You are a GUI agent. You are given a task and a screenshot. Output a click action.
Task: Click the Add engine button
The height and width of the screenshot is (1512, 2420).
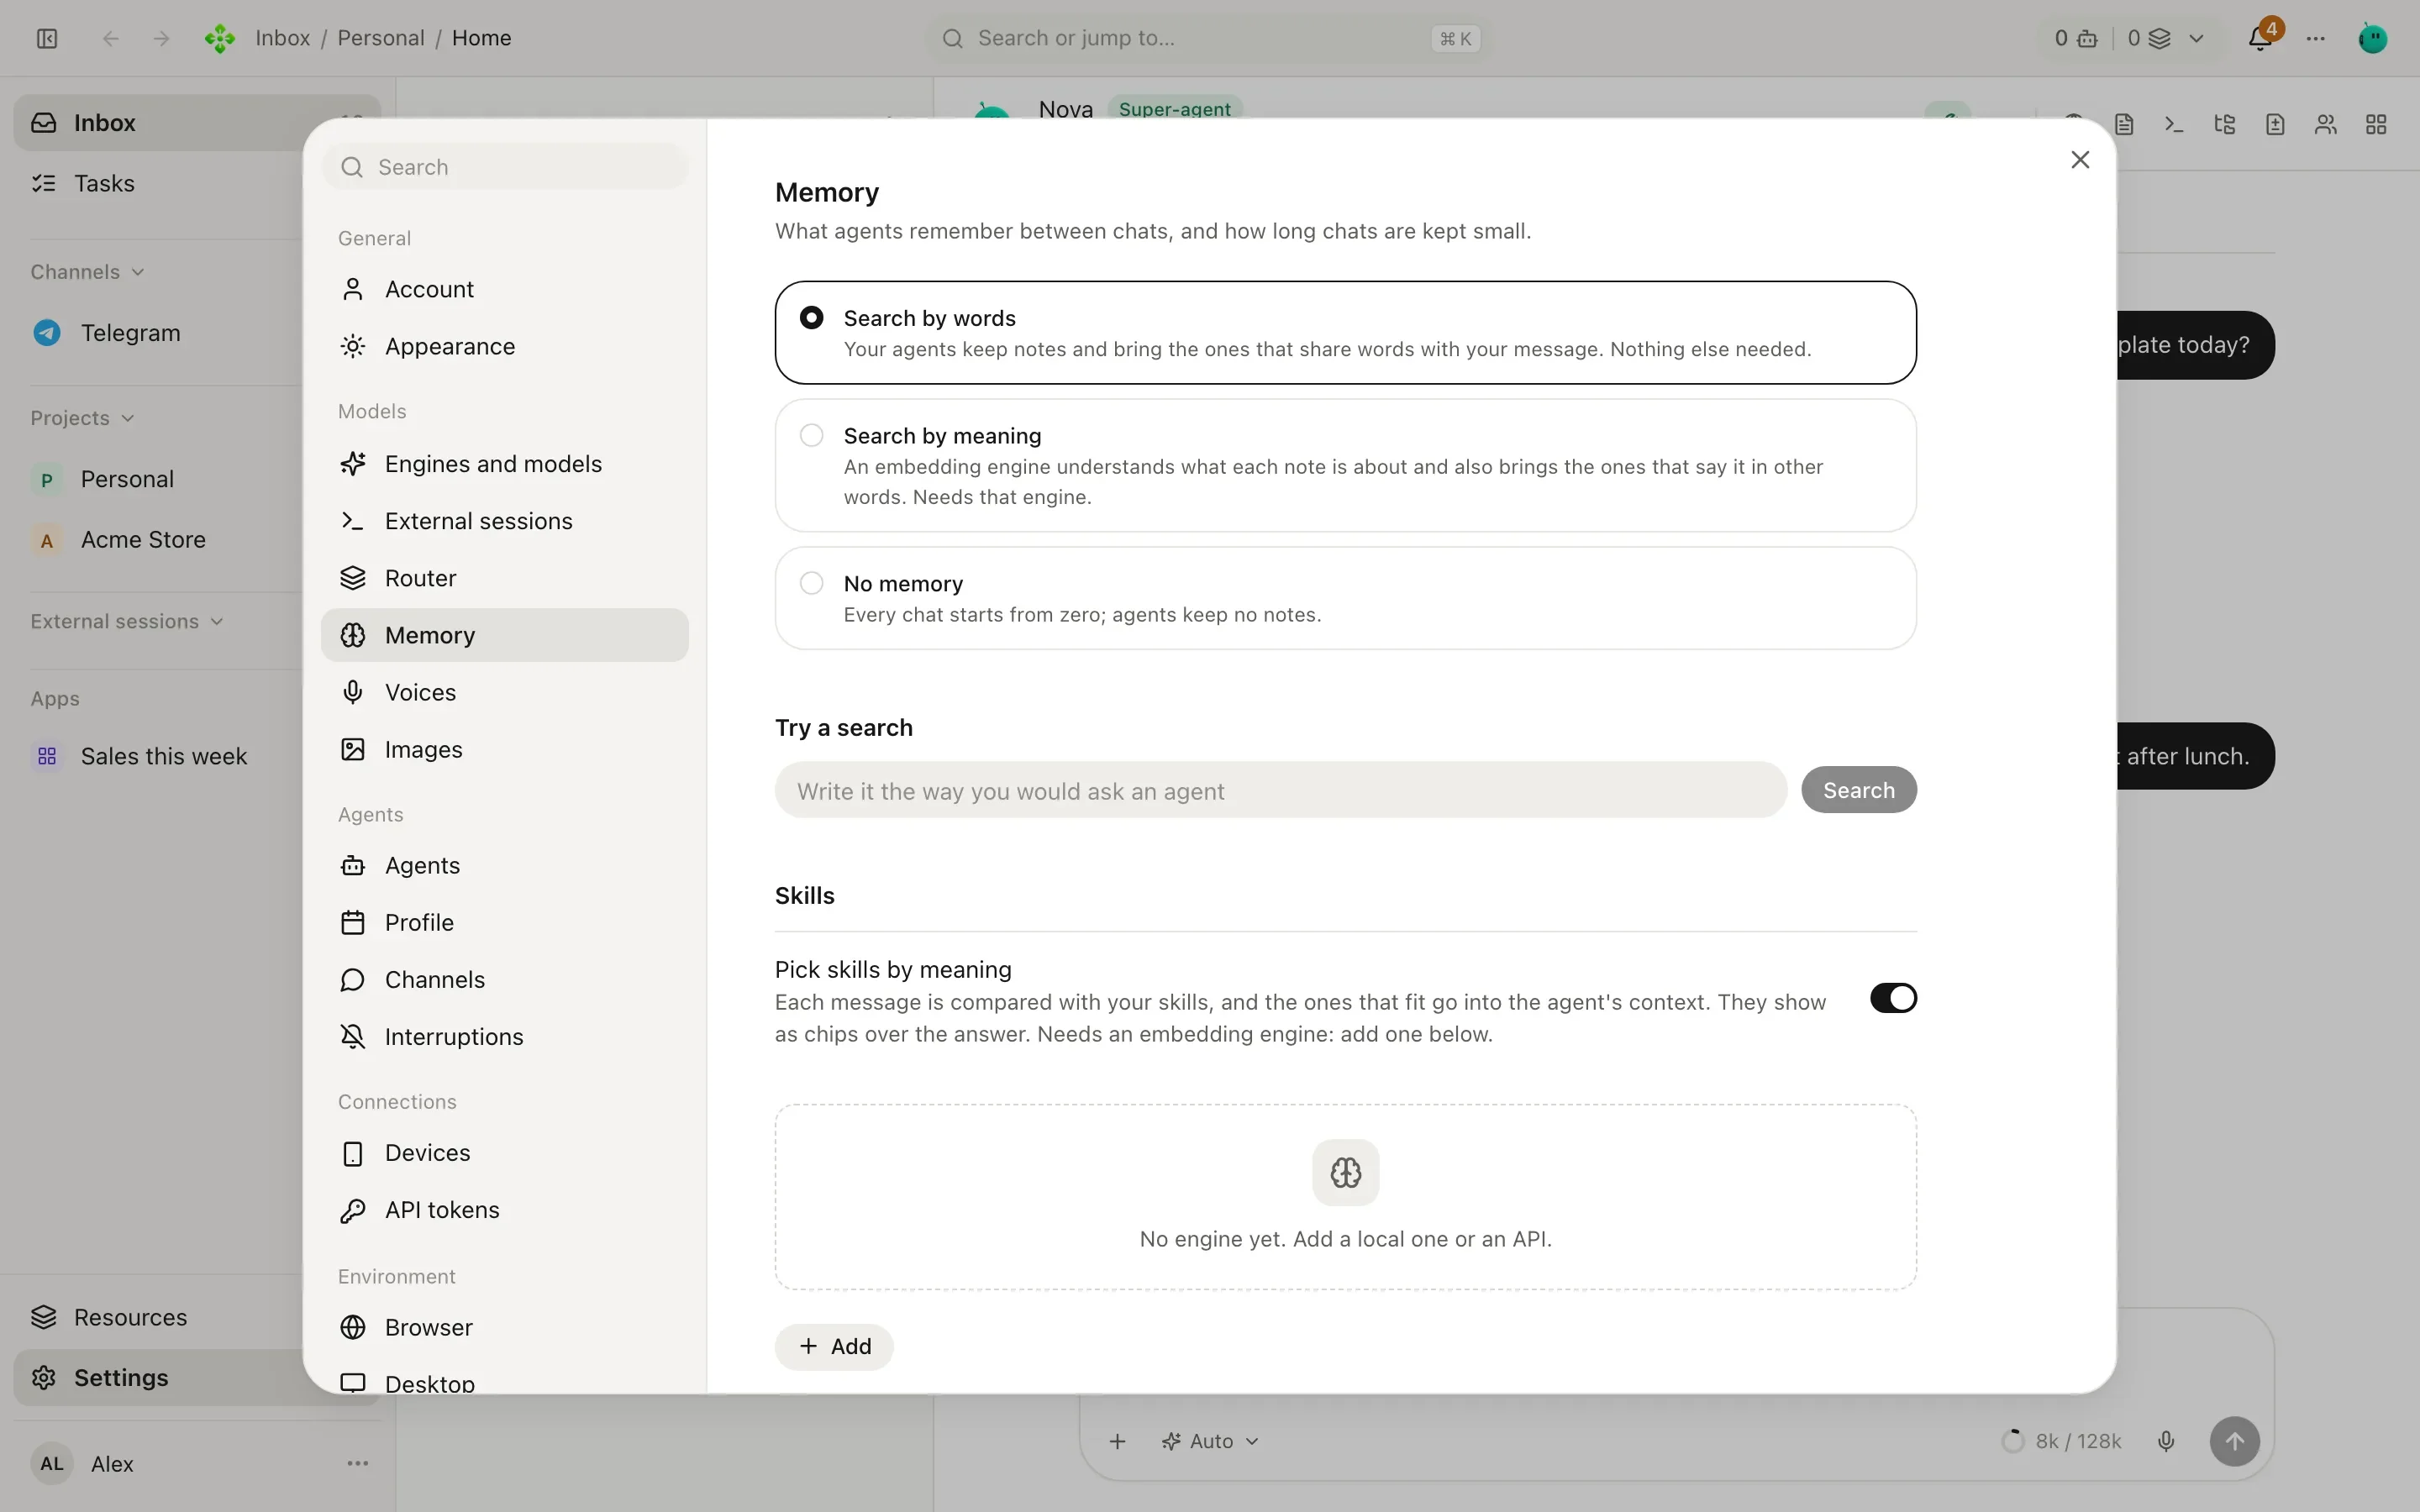click(x=834, y=1346)
